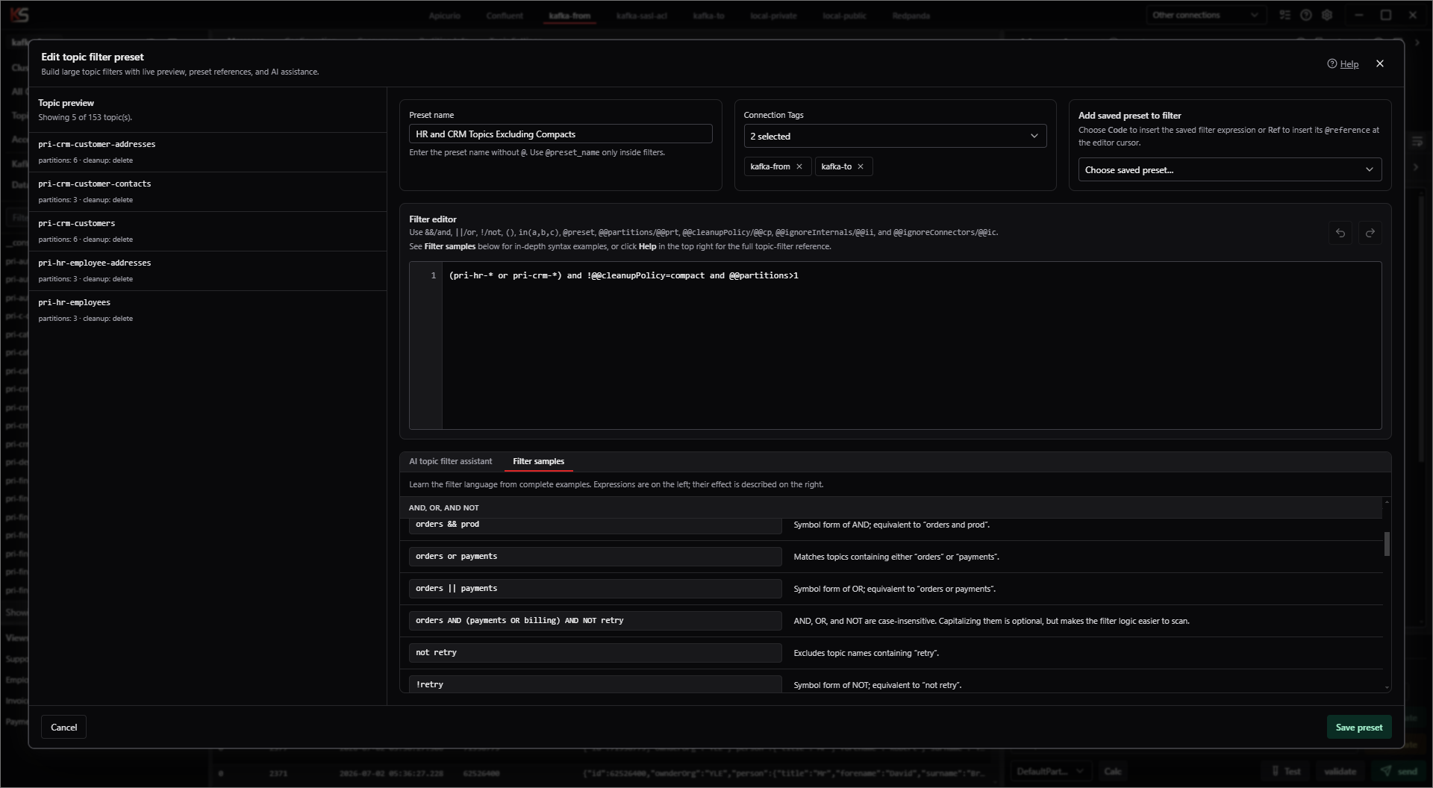The height and width of the screenshot is (788, 1433).
Task: Click the 'not retry' sample expression
Action: (x=595, y=653)
